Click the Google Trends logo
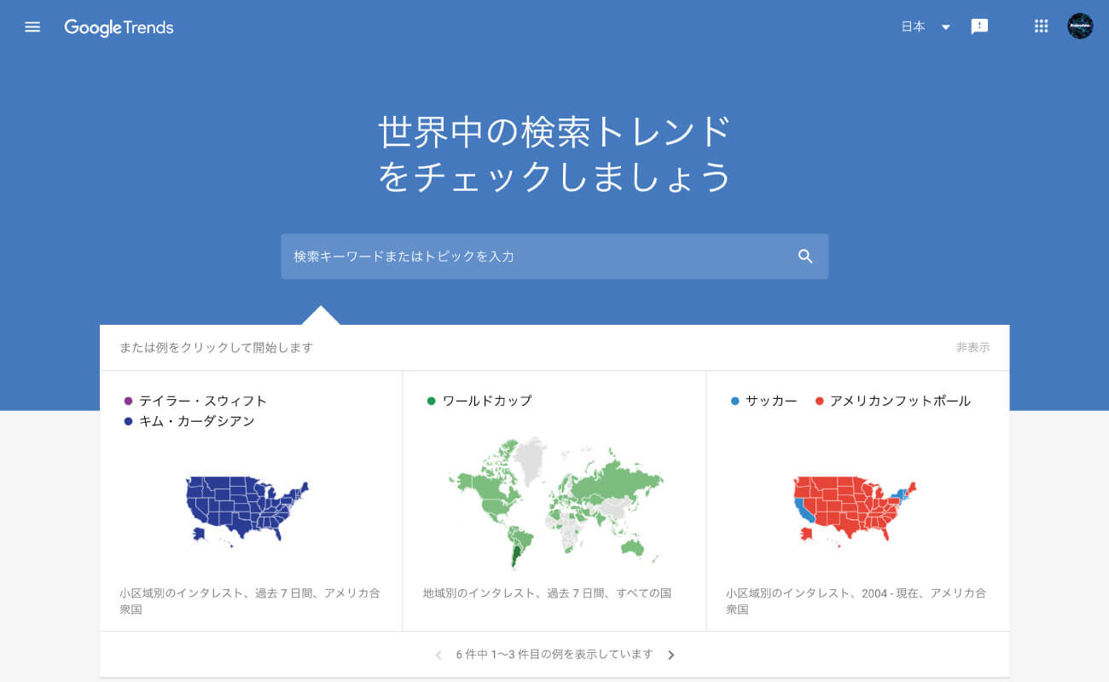 (119, 27)
